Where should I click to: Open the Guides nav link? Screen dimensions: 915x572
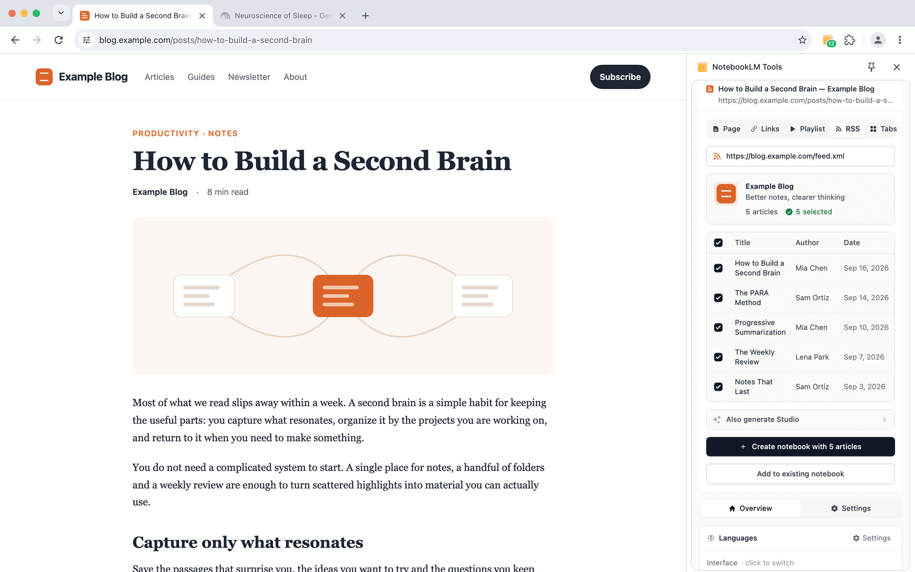pos(201,77)
